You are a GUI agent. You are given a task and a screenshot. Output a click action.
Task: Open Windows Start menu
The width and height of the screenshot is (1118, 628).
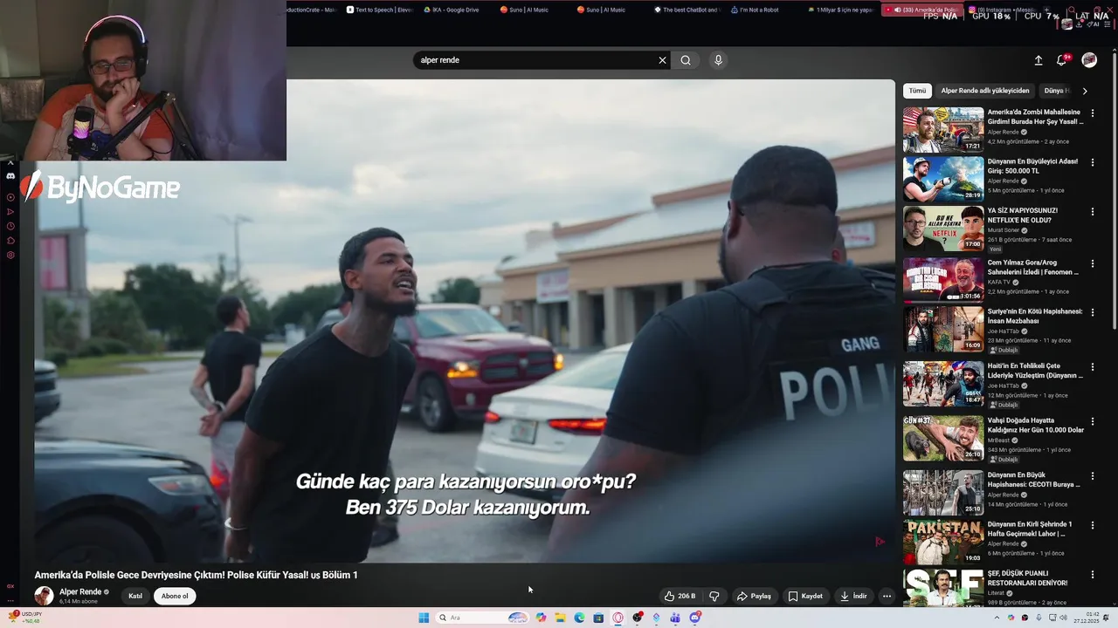click(x=424, y=618)
